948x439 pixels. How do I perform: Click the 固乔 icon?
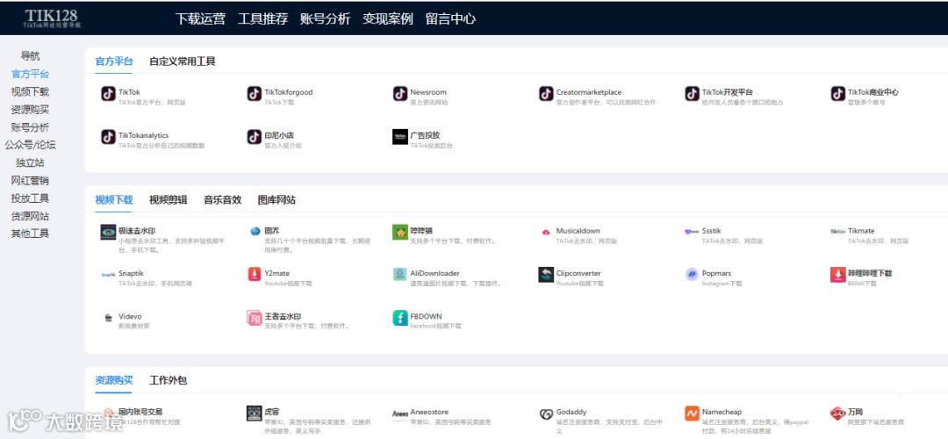[254, 232]
